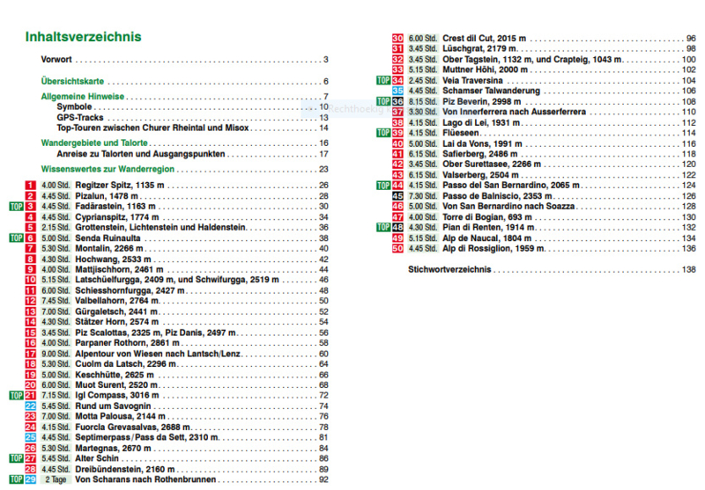Open the Vorwort entry
The height and width of the screenshot is (490, 705).
[56, 59]
